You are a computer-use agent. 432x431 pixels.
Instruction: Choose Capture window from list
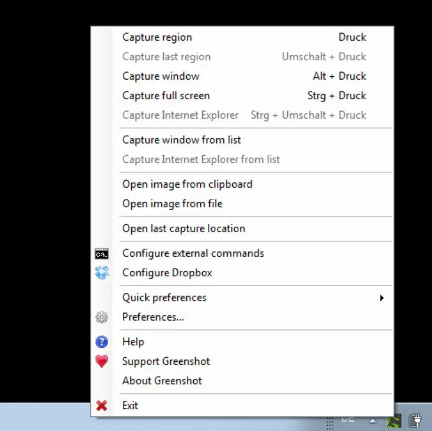click(x=242, y=140)
